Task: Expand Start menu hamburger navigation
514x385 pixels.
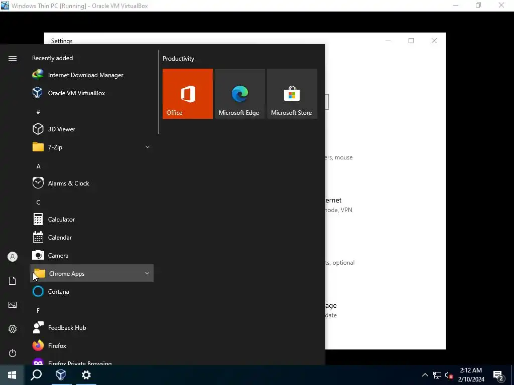Action: coord(13,58)
